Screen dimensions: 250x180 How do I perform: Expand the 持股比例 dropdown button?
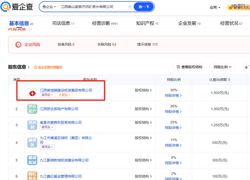[x=223, y=67]
